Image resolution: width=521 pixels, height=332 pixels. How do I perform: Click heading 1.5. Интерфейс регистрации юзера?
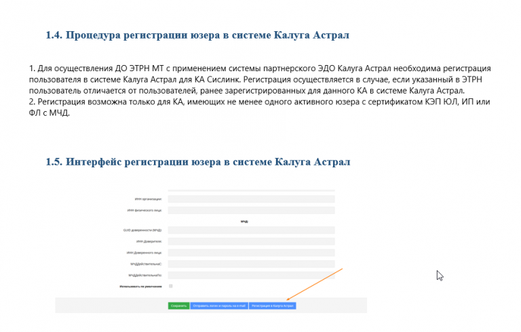coord(198,162)
